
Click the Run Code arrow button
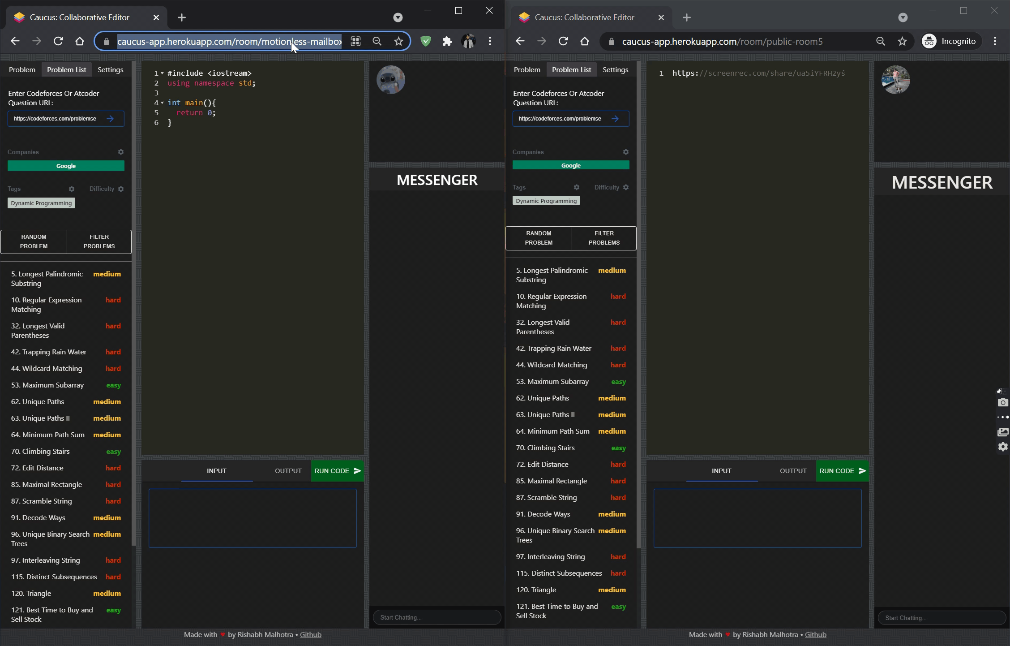click(357, 471)
